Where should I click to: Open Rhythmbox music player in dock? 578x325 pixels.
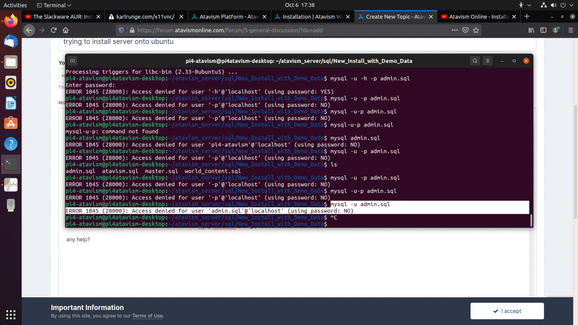coord(10,83)
